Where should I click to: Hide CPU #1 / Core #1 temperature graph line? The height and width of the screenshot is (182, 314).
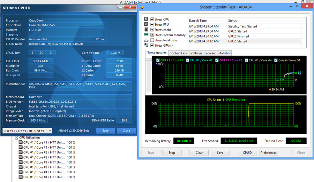[x=158, y=60]
